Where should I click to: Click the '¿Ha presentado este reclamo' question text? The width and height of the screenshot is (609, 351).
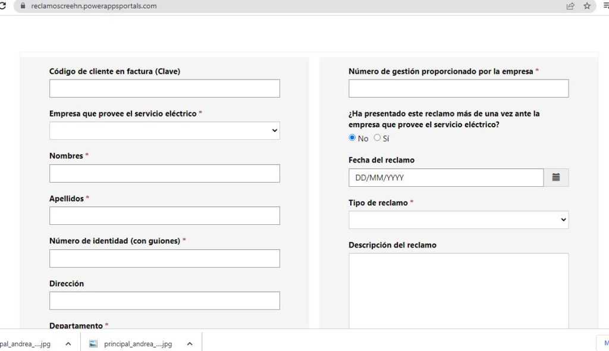(x=444, y=119)
